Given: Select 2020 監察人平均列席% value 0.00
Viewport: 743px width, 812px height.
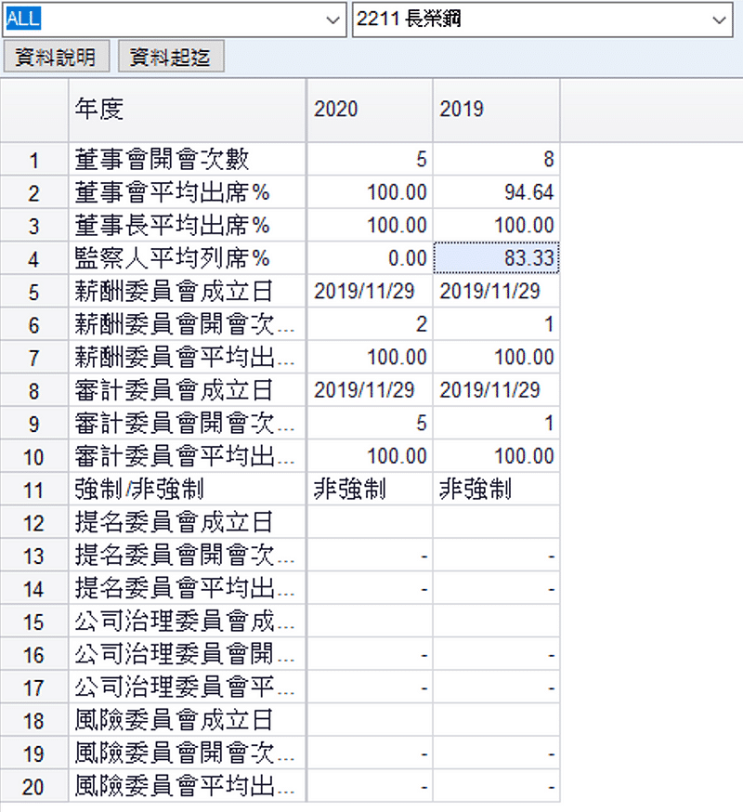Looking at the screenshot, I should tap(370, 258).
